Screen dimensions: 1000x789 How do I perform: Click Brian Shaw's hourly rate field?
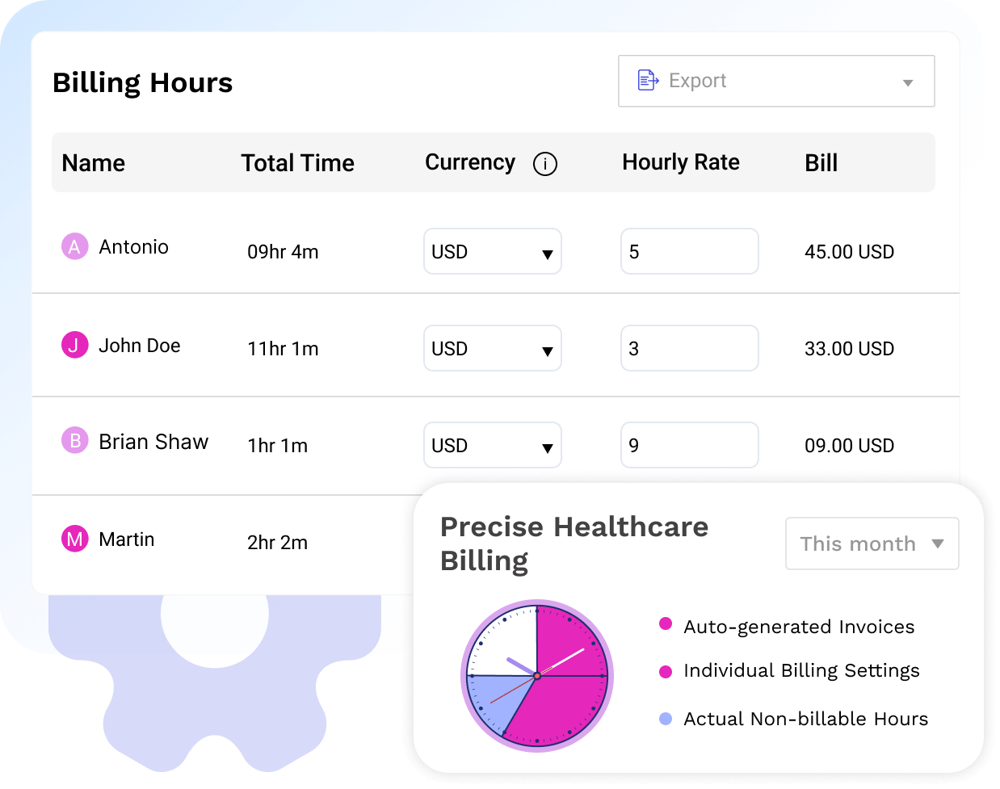690,445
